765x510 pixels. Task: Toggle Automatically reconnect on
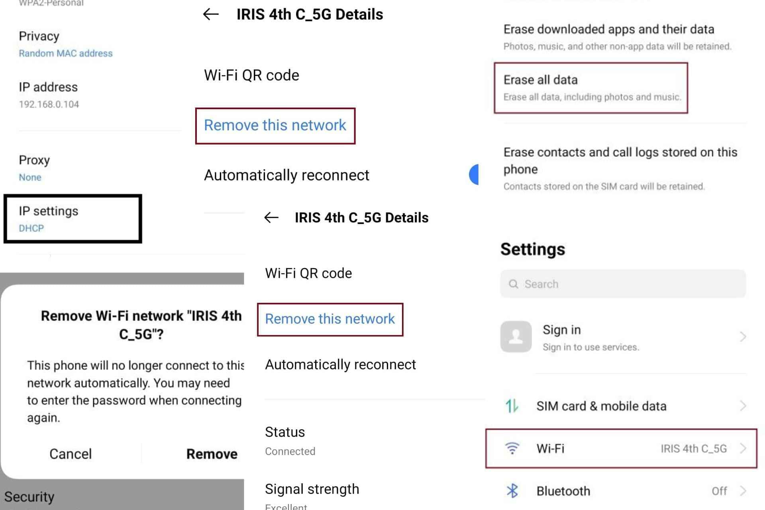point(475,175)
